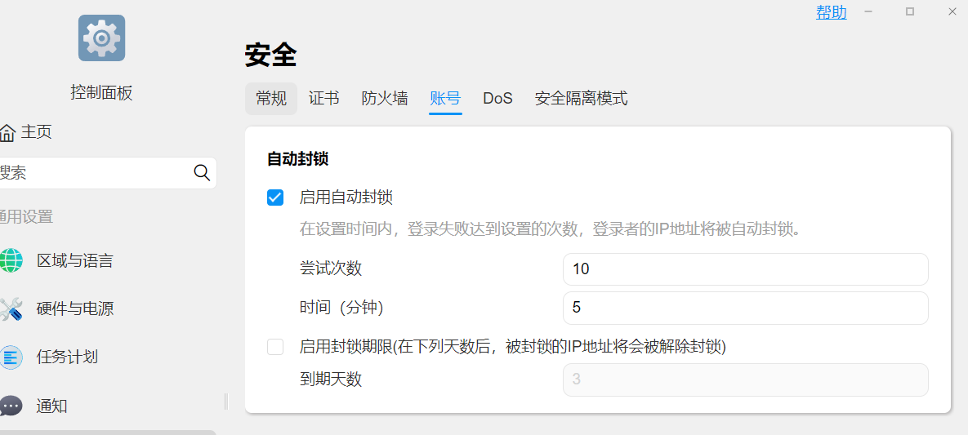Open 任务计划 list icon
Screen dimensions: 968x435
11,357
